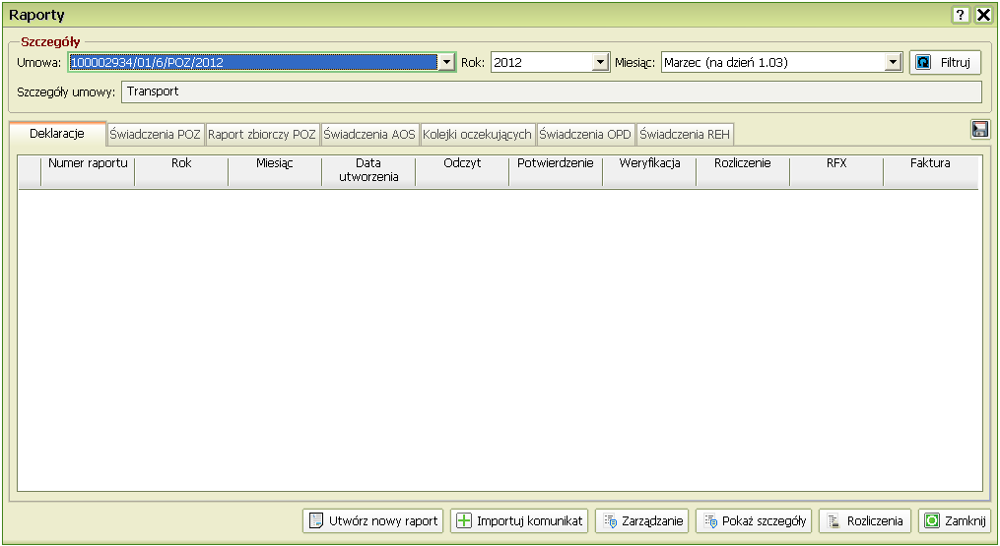Click the Utwórz nowy raport button

point(373,520)
